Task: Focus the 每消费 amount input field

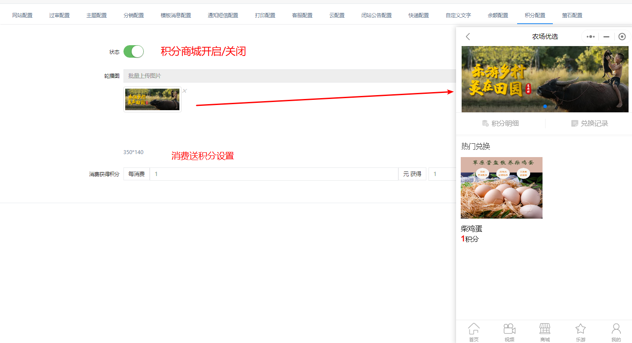Action: point(274,174)
